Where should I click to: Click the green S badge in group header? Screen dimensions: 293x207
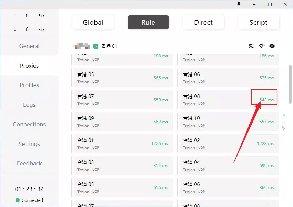tap(96, 46)
